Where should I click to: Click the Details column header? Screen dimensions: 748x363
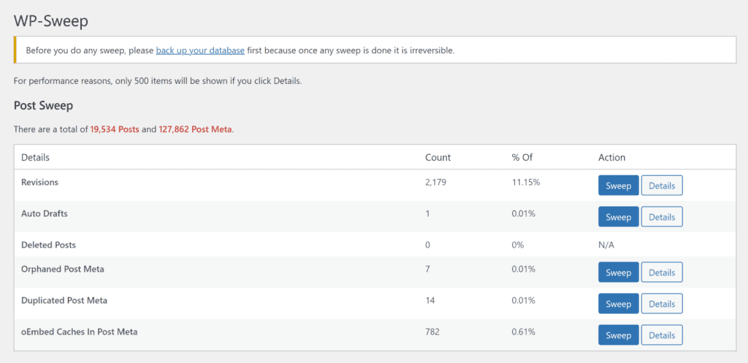click(x=35, y=157)
